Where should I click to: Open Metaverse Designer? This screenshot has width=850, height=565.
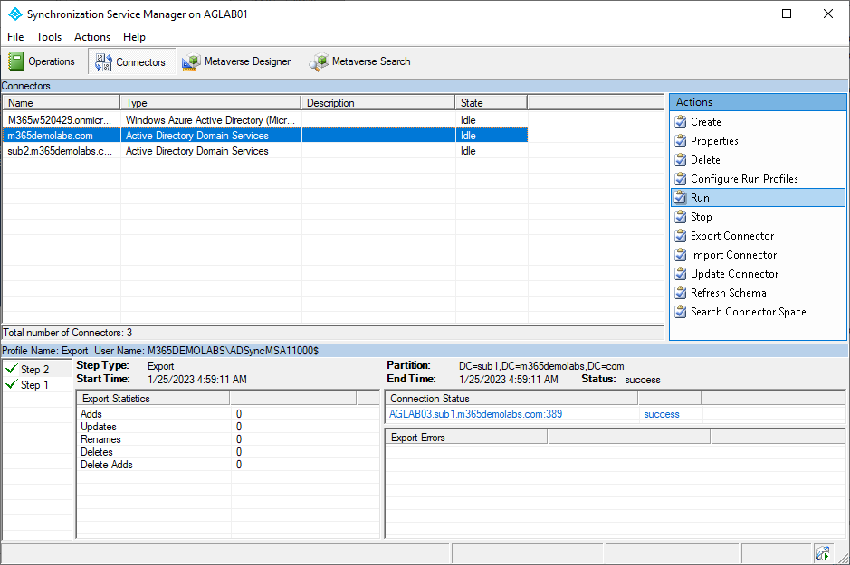tap(236, 61)
